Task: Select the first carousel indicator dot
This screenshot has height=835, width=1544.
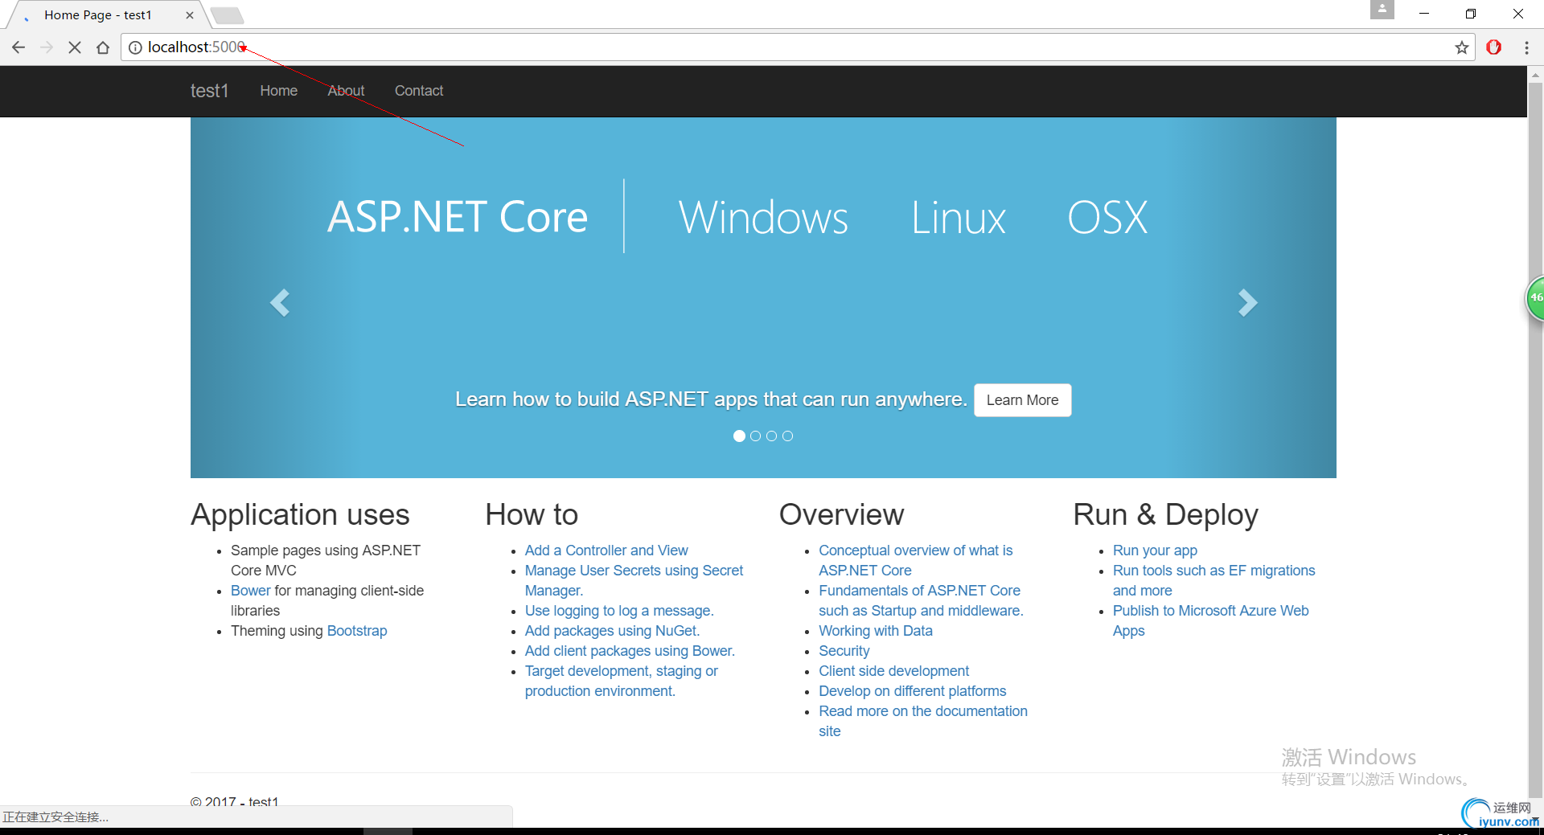Action: pyautogui.click(x=739, y=436)
